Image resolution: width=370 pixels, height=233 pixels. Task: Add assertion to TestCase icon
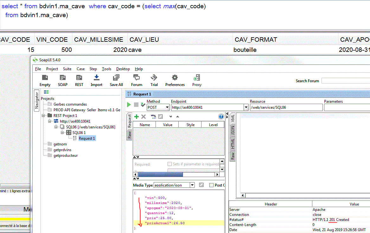[143, 105]
